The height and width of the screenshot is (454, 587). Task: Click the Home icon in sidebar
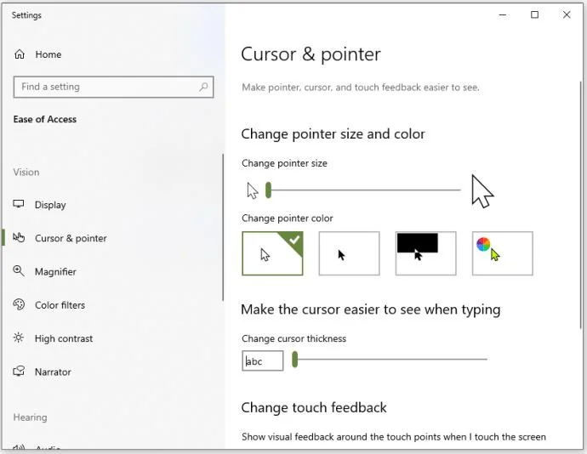click(x=20, y=54)
